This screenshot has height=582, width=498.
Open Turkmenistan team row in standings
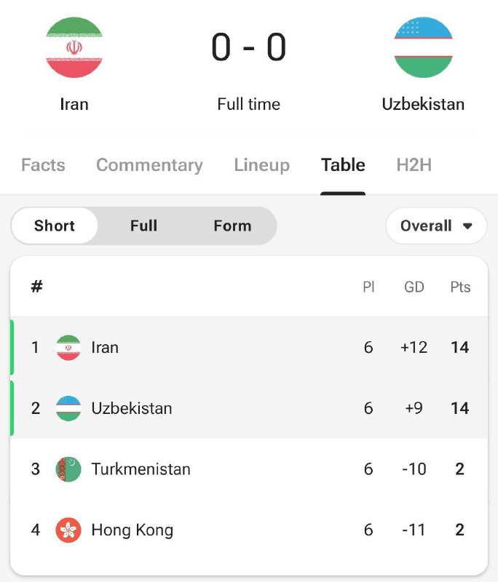(249, 469)
